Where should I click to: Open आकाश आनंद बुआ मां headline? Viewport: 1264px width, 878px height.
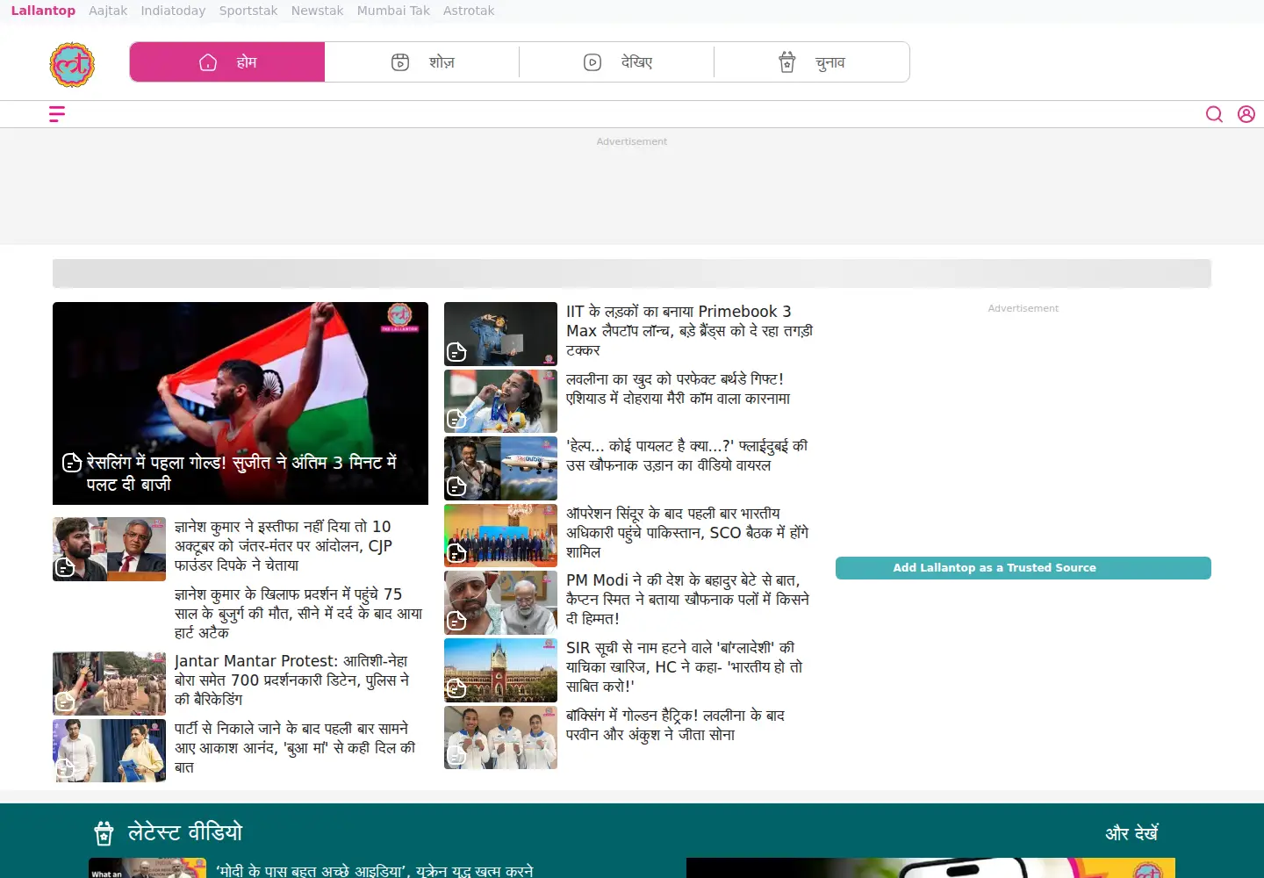(295, 748)
